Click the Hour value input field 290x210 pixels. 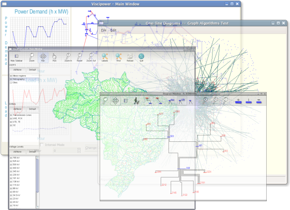point(65,151)
